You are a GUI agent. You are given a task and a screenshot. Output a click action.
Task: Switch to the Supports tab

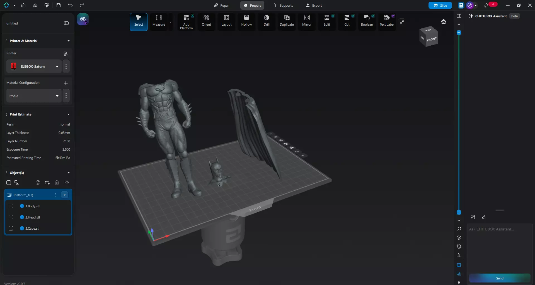coord(283,5)
